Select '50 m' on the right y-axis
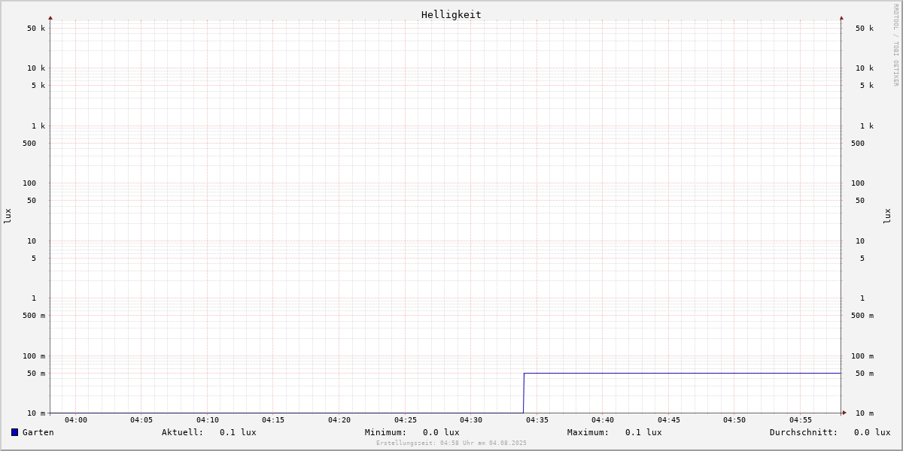Viewport: 903px width, 451px height. (x=865, y=374)
